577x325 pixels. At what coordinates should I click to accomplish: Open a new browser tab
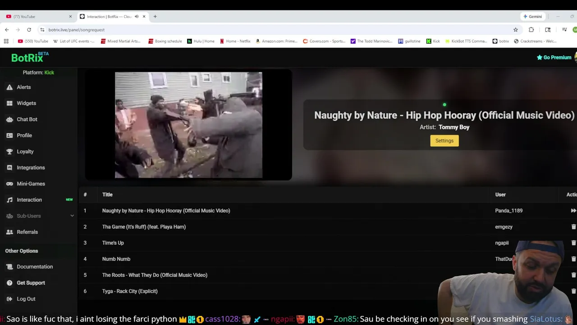coord(155,17)
